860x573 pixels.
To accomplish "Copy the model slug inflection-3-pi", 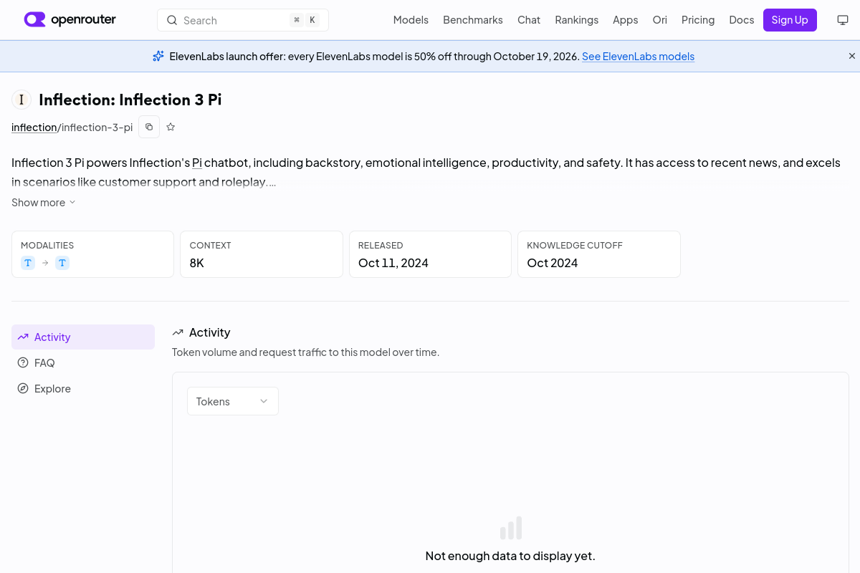I will [149, 127].
